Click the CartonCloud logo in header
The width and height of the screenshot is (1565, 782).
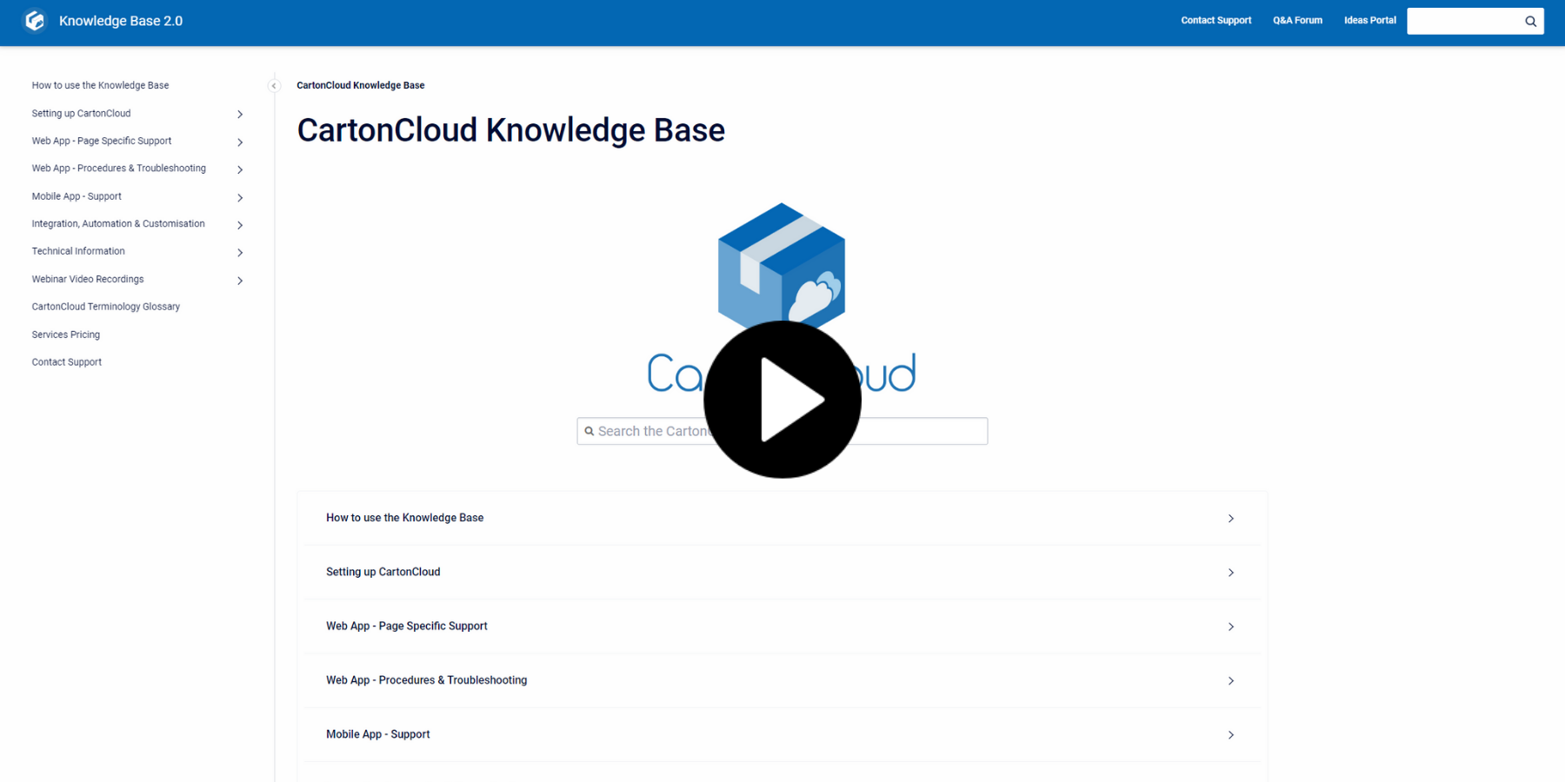click(35, 21)
